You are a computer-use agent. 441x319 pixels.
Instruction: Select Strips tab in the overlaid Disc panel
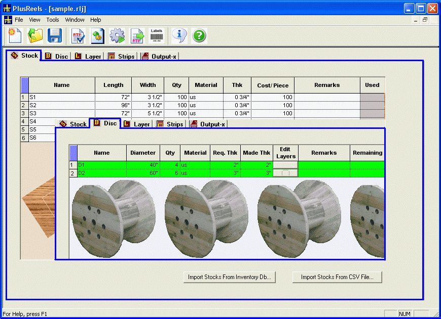[170, 124]
